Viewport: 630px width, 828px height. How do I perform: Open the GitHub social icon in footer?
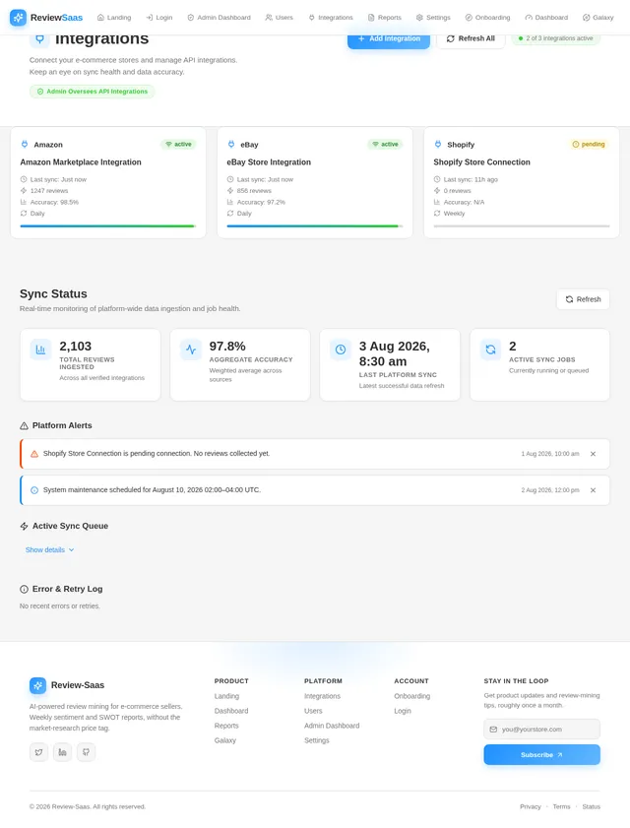pyautogui.click(x=86, y=752)
